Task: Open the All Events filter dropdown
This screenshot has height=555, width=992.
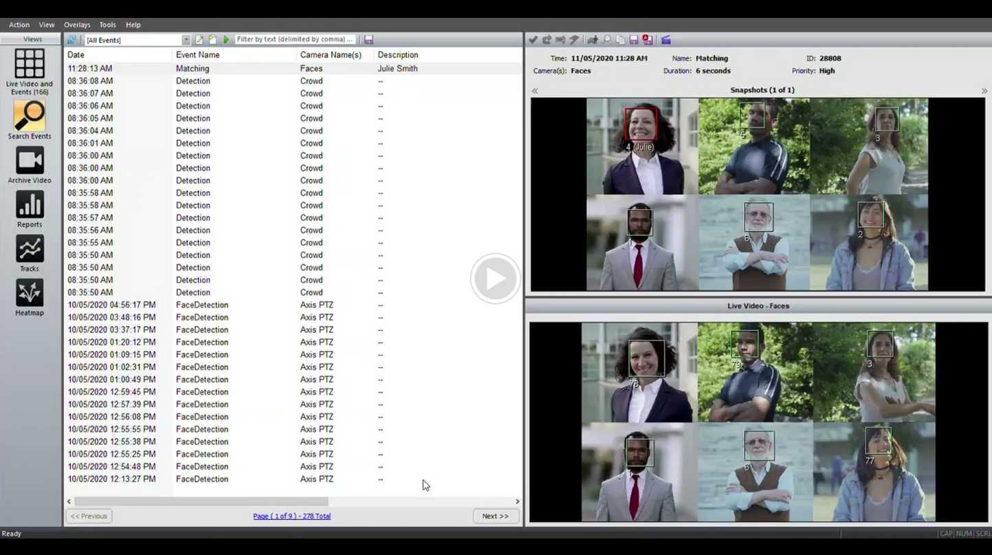Action: [x=186, y=40]
